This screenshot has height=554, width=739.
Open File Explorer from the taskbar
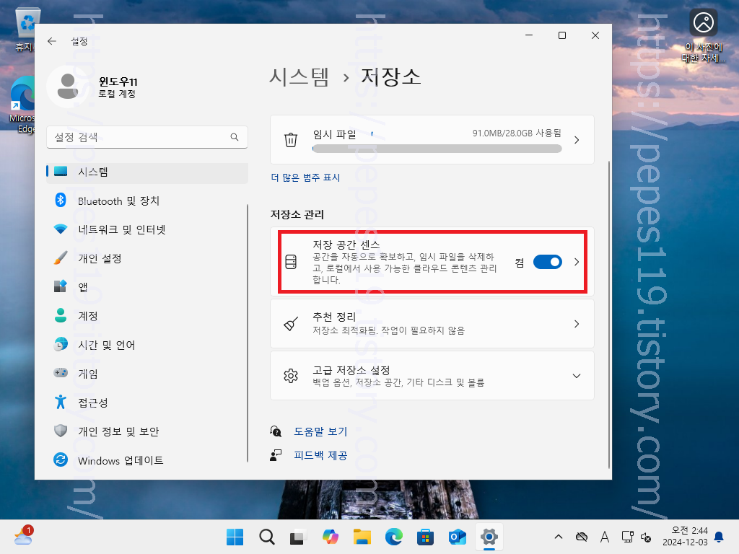point(362,537)
